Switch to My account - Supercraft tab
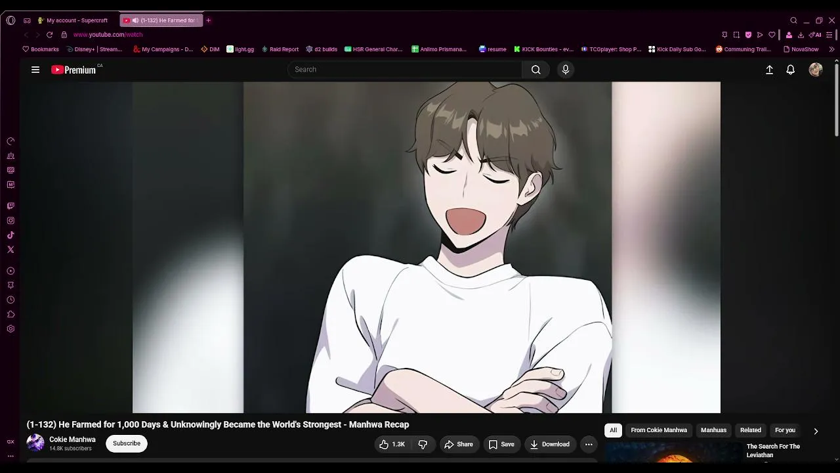The image size is (840, 473). (72, 20)
